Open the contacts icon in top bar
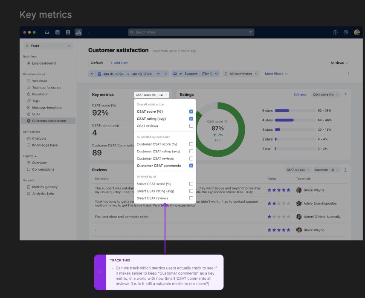The height and width of the screenshot is (298, 365). 68,32
